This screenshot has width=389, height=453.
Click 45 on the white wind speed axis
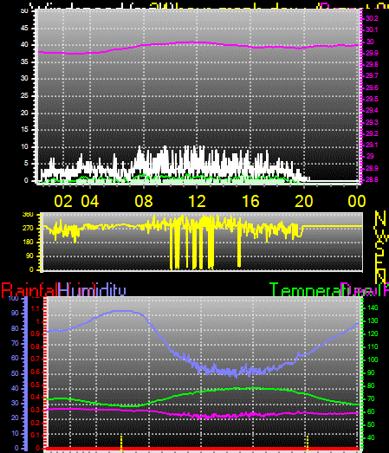[x=24, y=28]
